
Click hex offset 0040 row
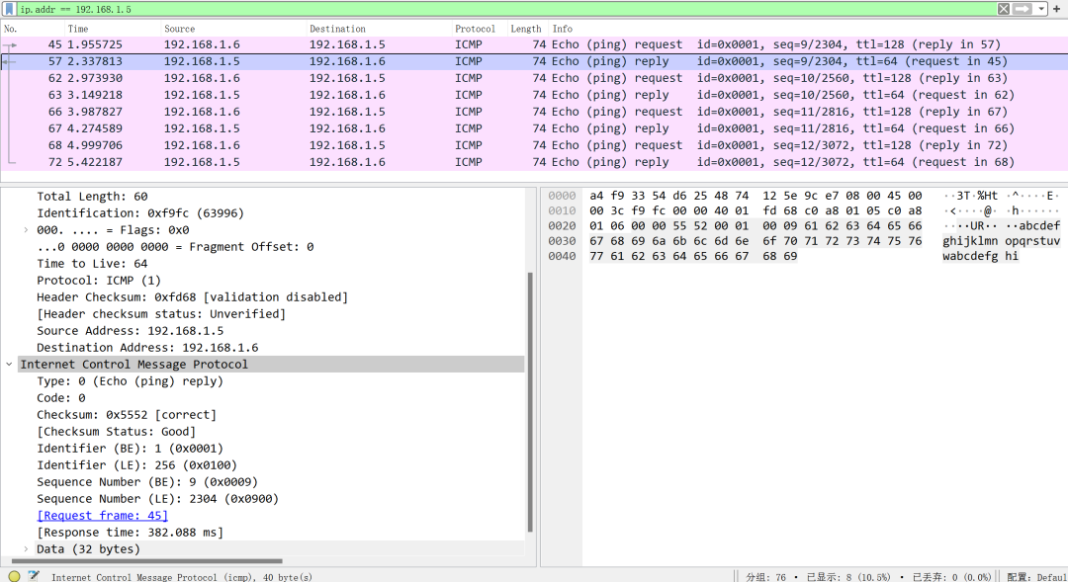pos(693,256)
